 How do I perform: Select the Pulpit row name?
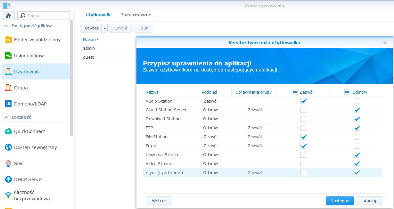point(152,146)
